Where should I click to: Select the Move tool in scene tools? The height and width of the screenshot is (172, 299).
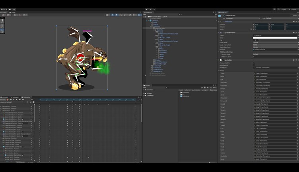coord(2,22)
